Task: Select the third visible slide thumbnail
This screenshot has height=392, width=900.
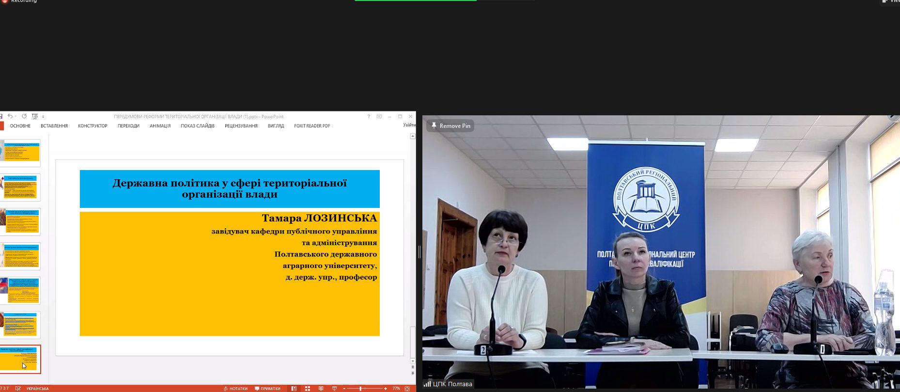Action: point(20,221)
